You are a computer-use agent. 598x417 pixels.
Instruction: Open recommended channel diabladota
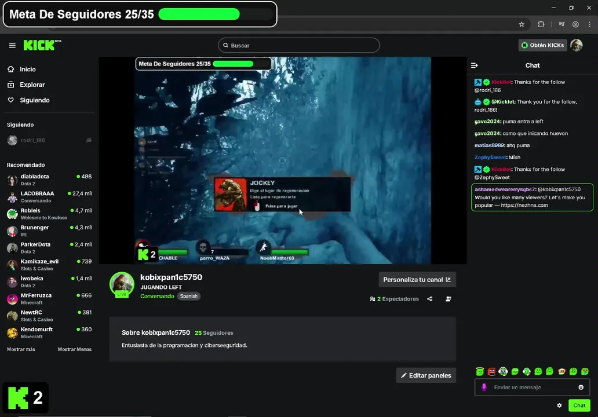(49, 180)
